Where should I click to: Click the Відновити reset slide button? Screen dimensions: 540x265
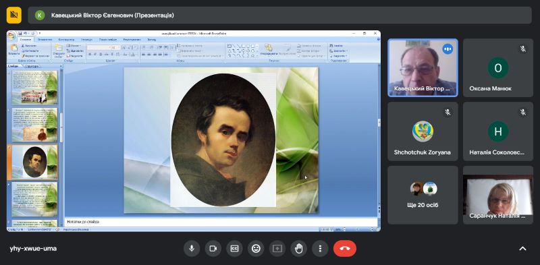pos(75,51)
